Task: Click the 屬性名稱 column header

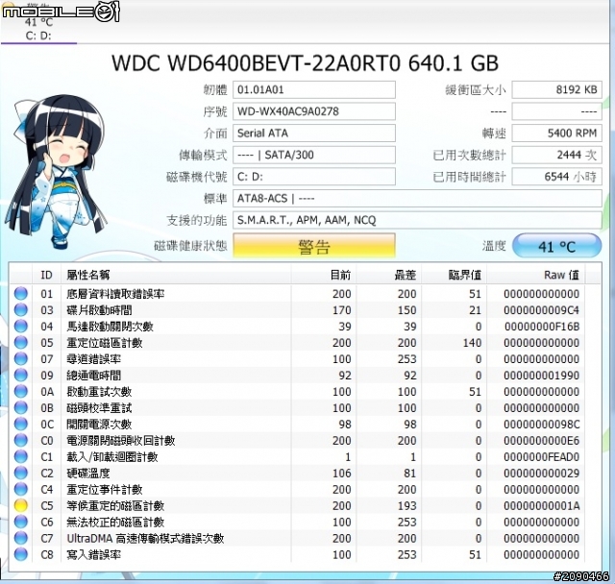Action: [x=176, y=275]
